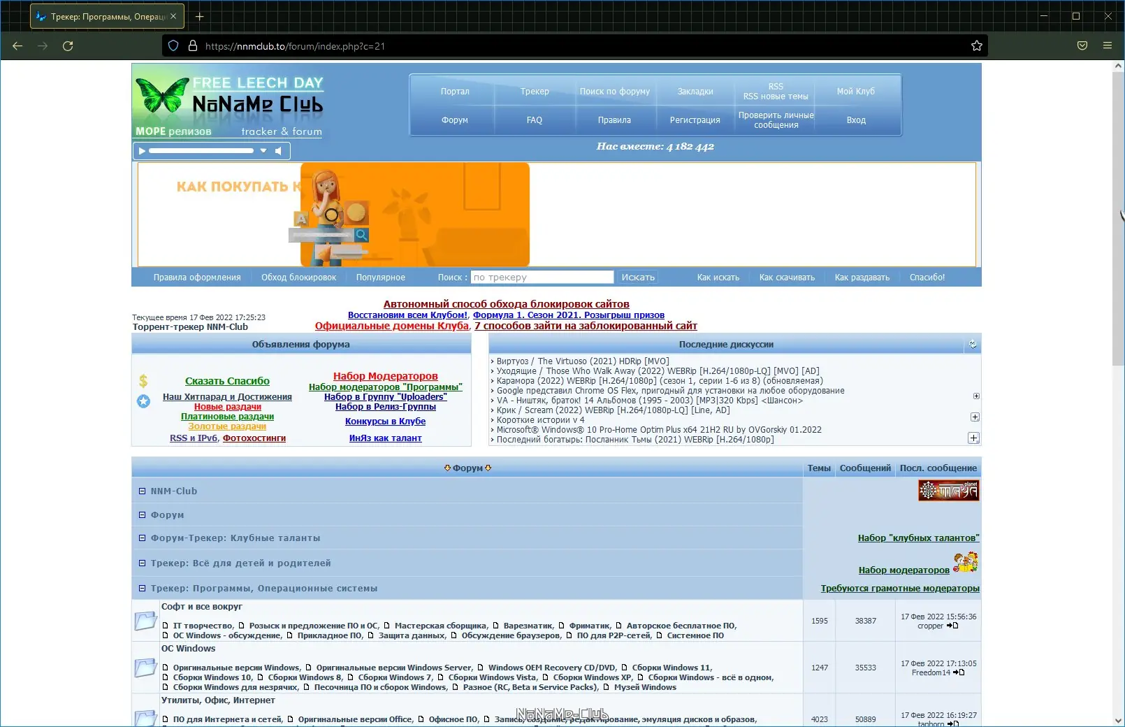Reload the current page

tap(68, 46)
